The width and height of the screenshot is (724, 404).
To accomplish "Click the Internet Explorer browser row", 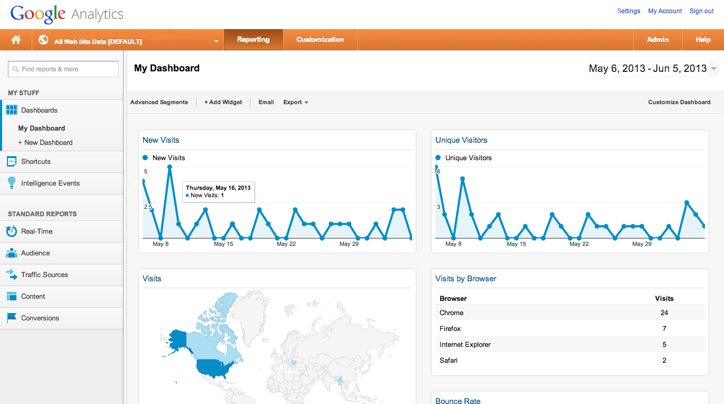I will 570,344.
